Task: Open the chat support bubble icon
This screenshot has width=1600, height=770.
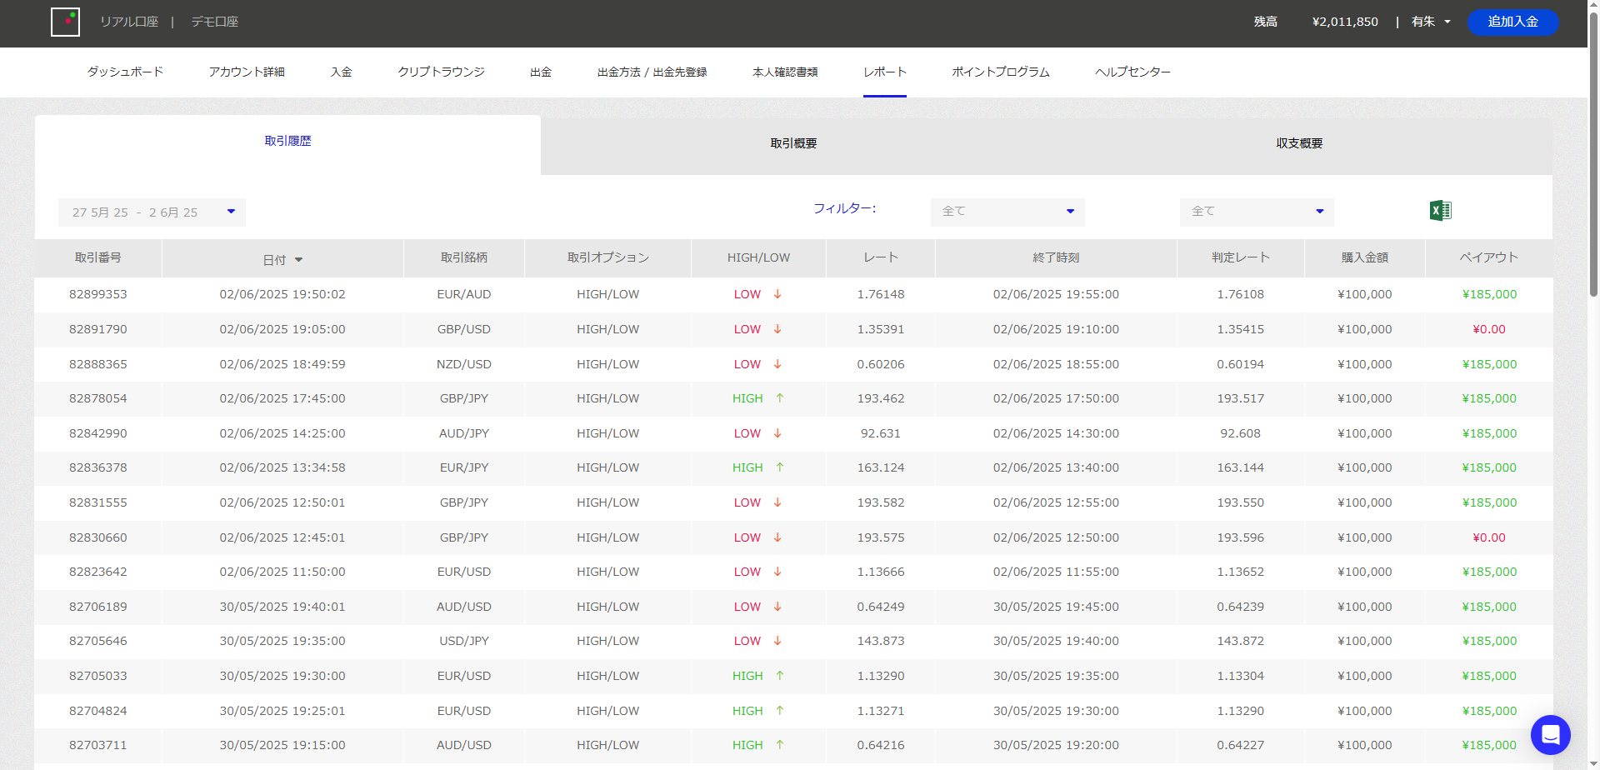Action: click(1550, 734)
